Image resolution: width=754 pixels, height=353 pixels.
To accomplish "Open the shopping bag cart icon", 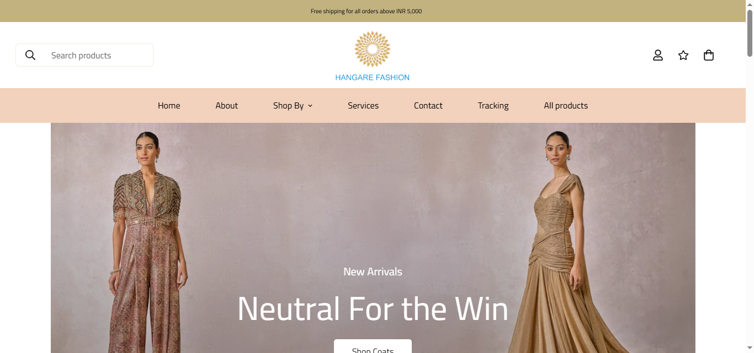I will tap(709, 55).
